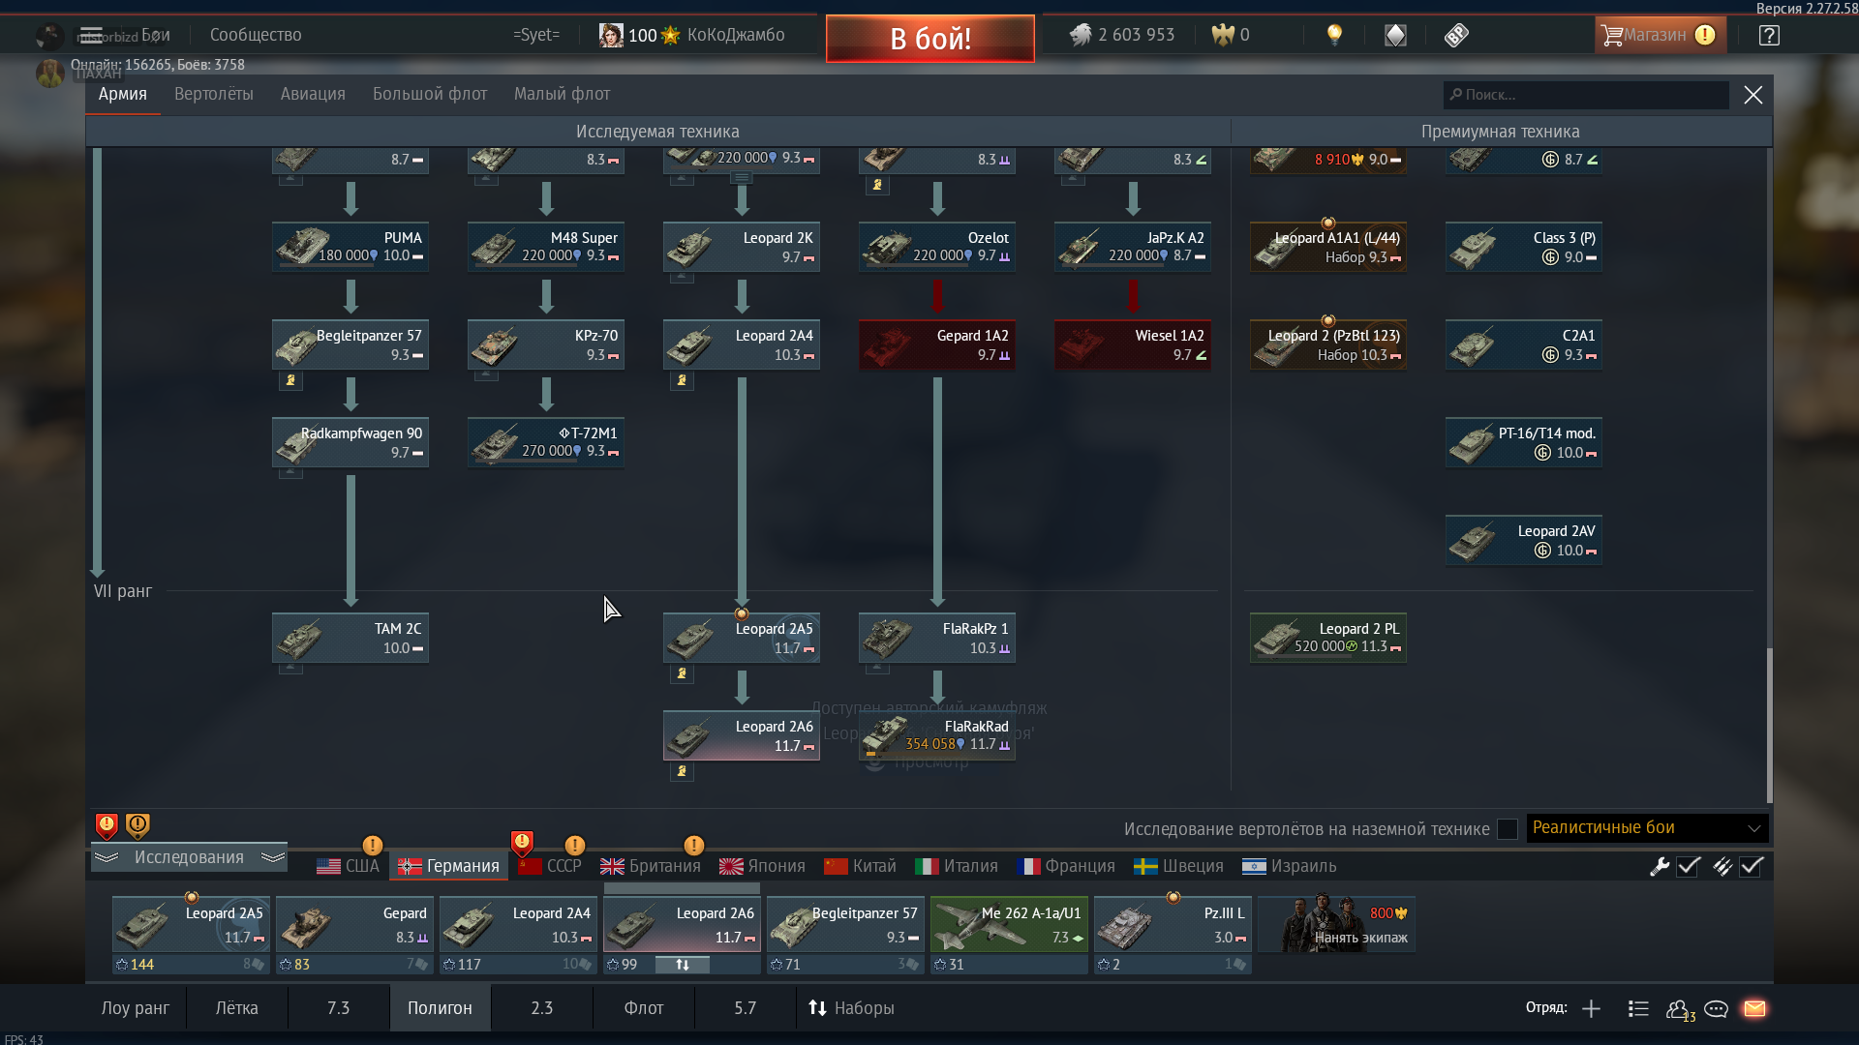The image size is (1859, 1045).
Task: Click talisman icon under Begleitpanzer 57
Action: 290,380
